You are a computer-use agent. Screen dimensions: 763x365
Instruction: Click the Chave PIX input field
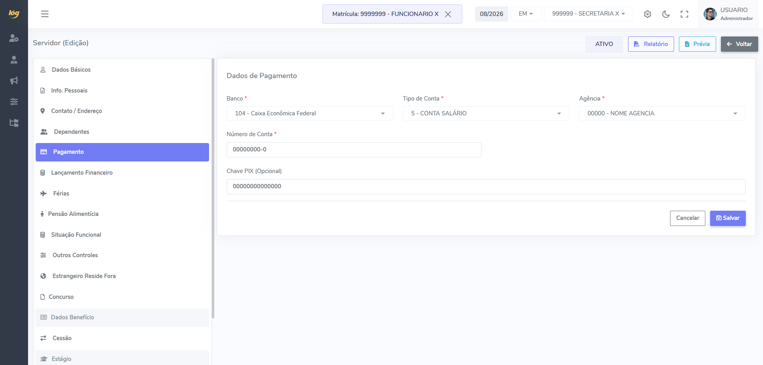click(486, 187)
